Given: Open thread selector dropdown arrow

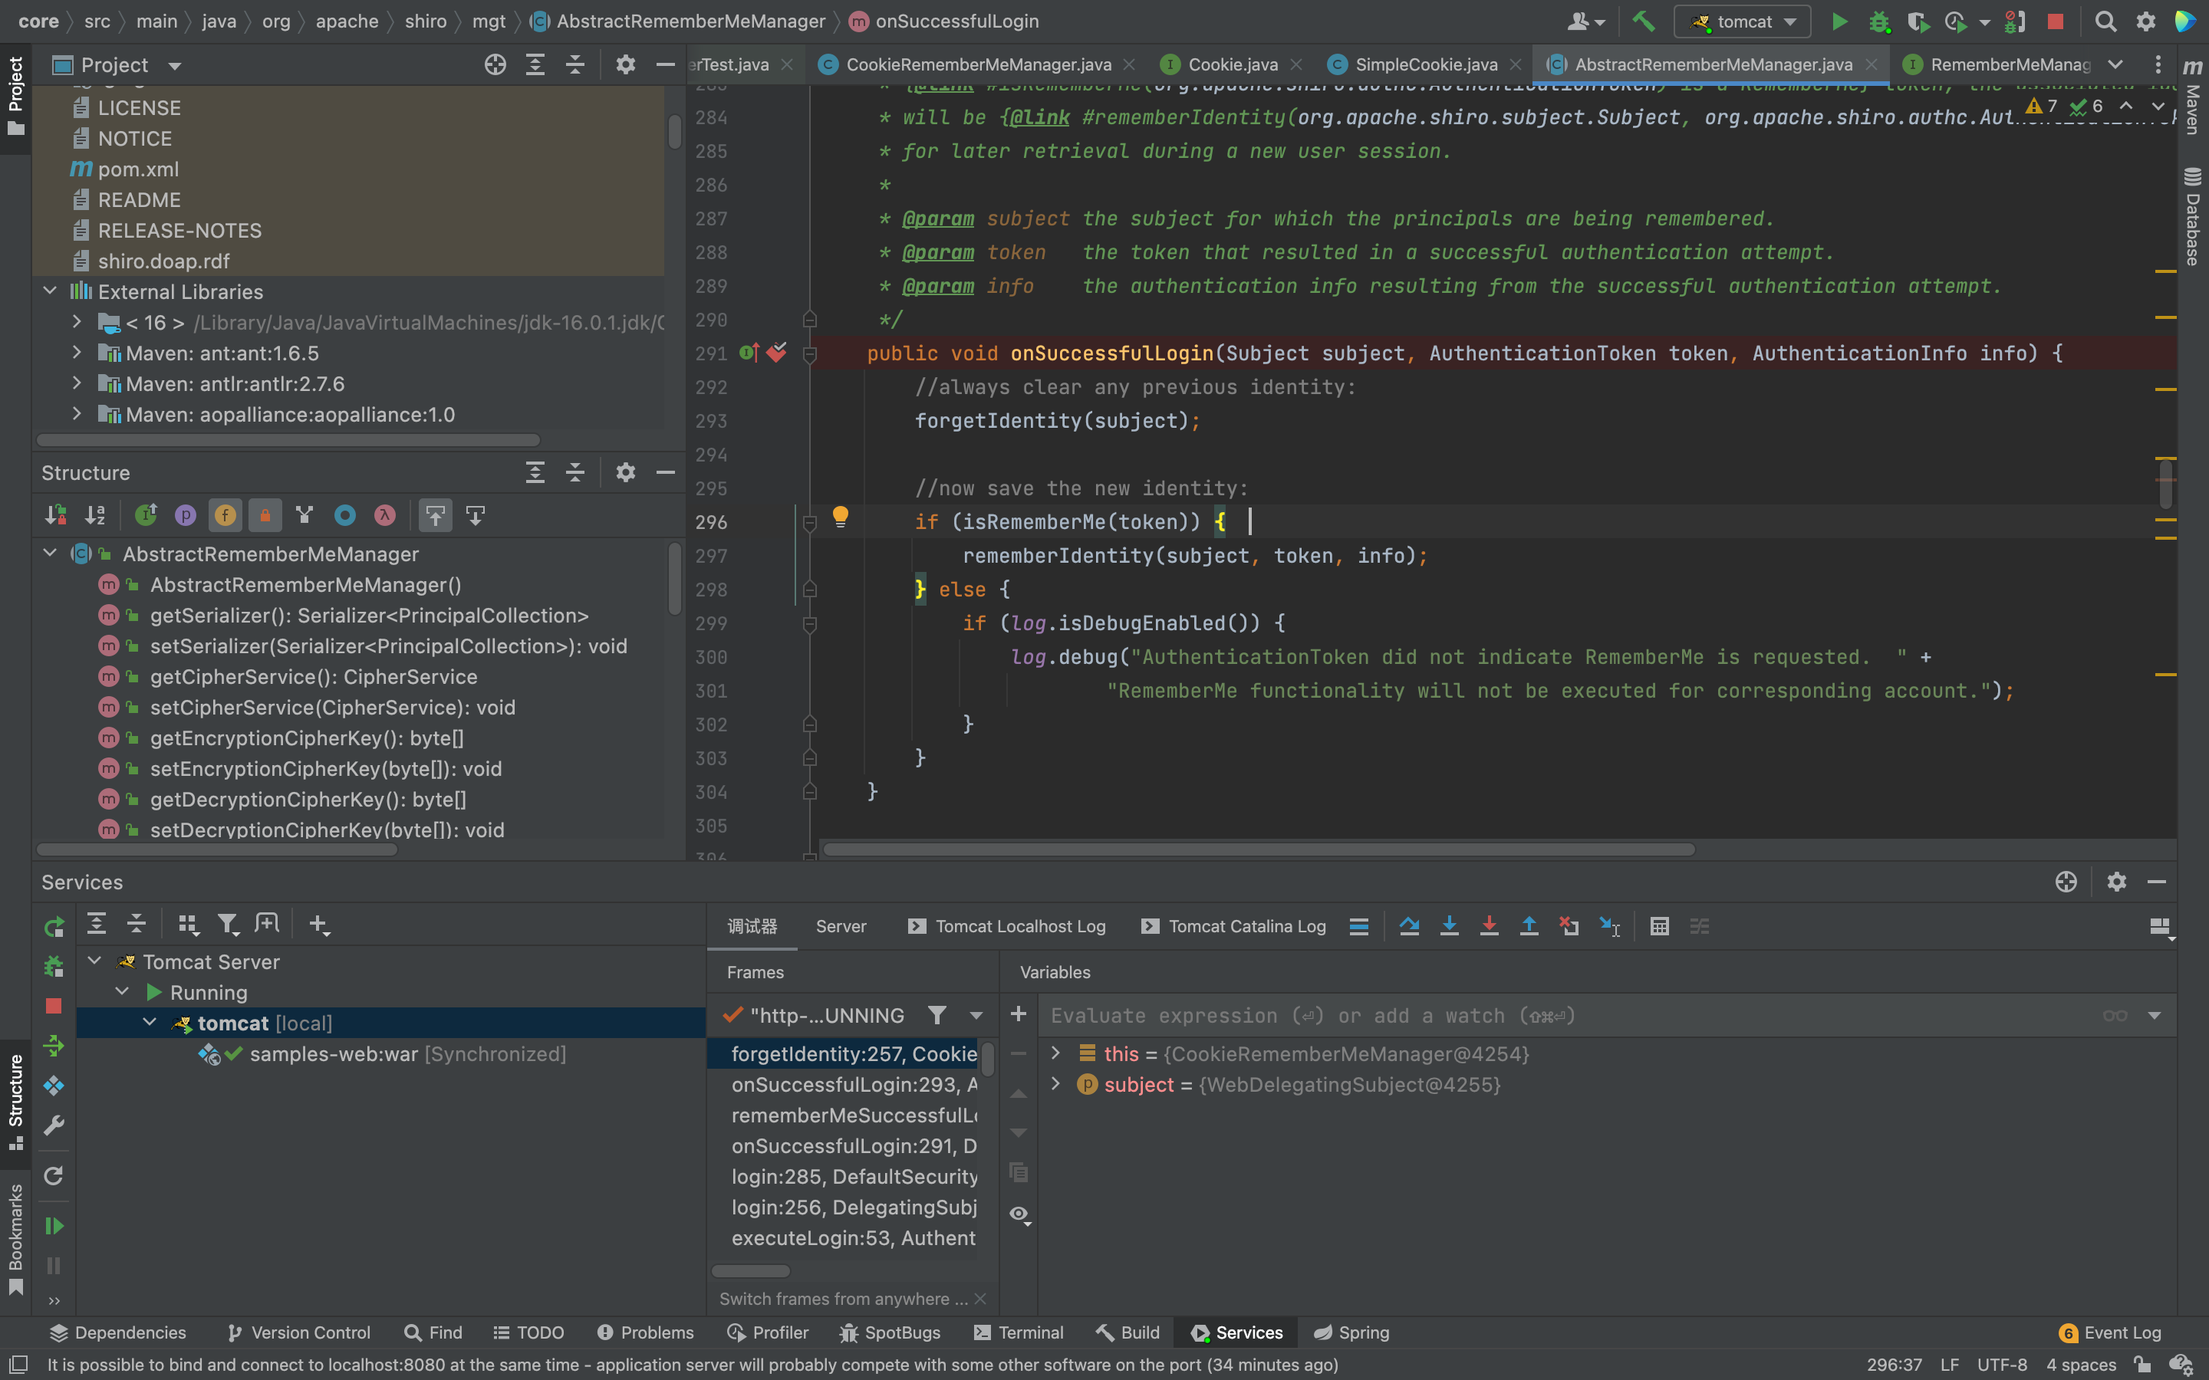Looking at the screenshot, I should click(976, 1015).
